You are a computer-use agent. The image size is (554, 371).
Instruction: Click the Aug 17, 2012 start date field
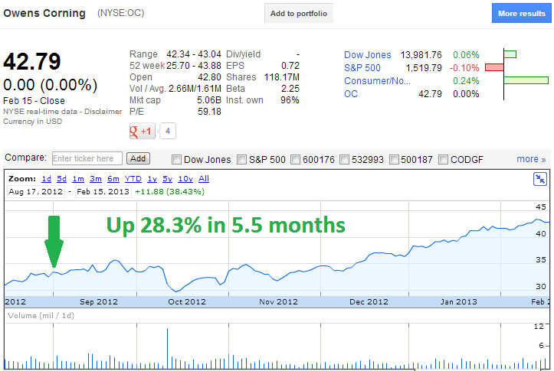click(x=36, y=191)
